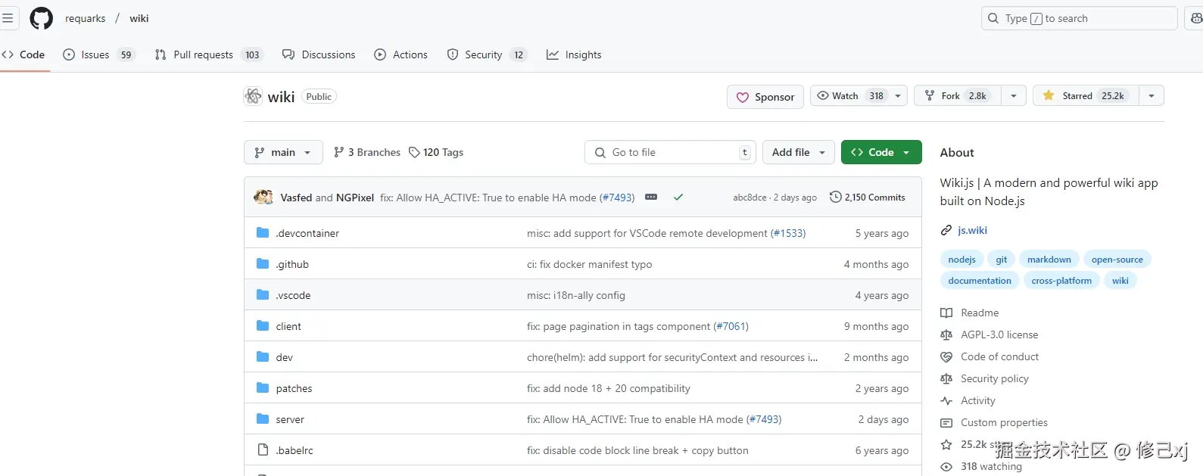Open the requarks owner link
Image resolution: width=1203 pixels, height=476 pixels.
[86, 18]
